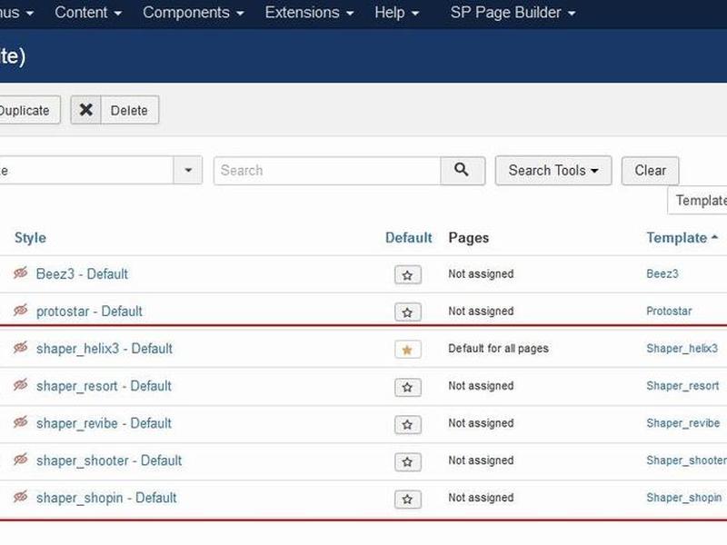Set Beez3 as default with star

click(x=407, y=275)
